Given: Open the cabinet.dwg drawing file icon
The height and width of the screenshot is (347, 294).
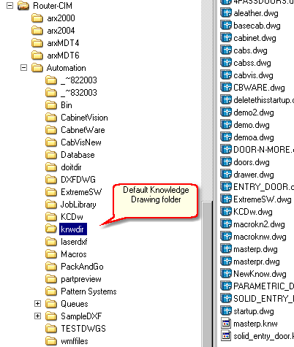Looking at the screenshot, I should click(226, 38).
